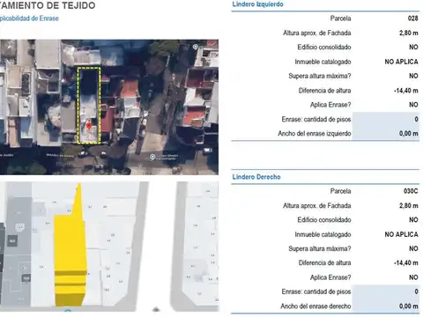
Task: Select '2,80 m' facade height in Lindero Izquierdo
Action: point(409,33)
